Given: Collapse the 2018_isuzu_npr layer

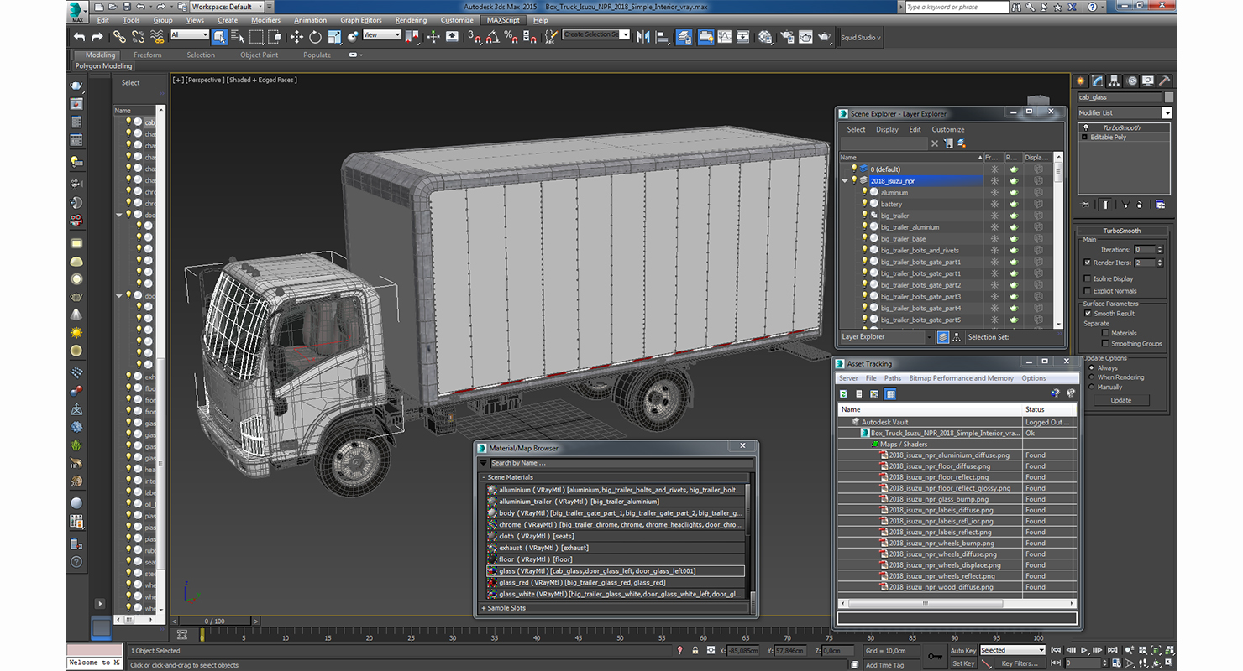Looking at the screenshot, I should (x=845, y=180).
